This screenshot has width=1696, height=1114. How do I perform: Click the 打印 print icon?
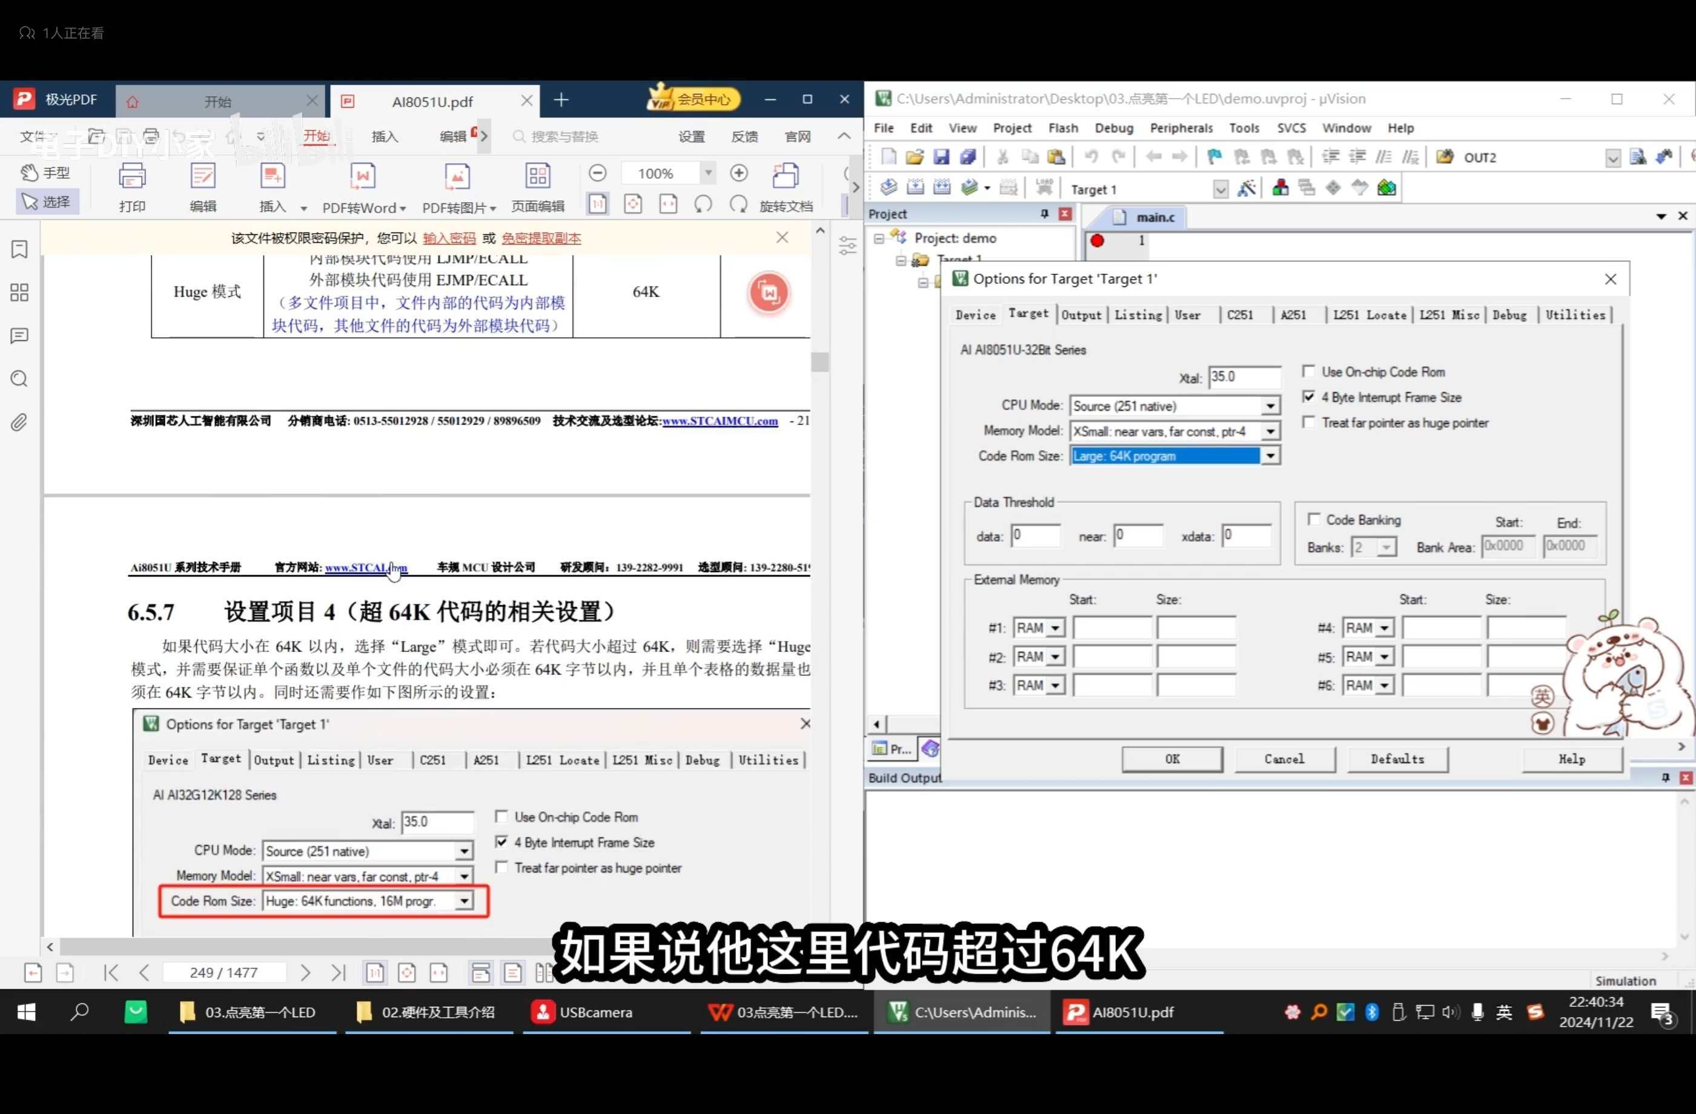click(x=133, y=186)
